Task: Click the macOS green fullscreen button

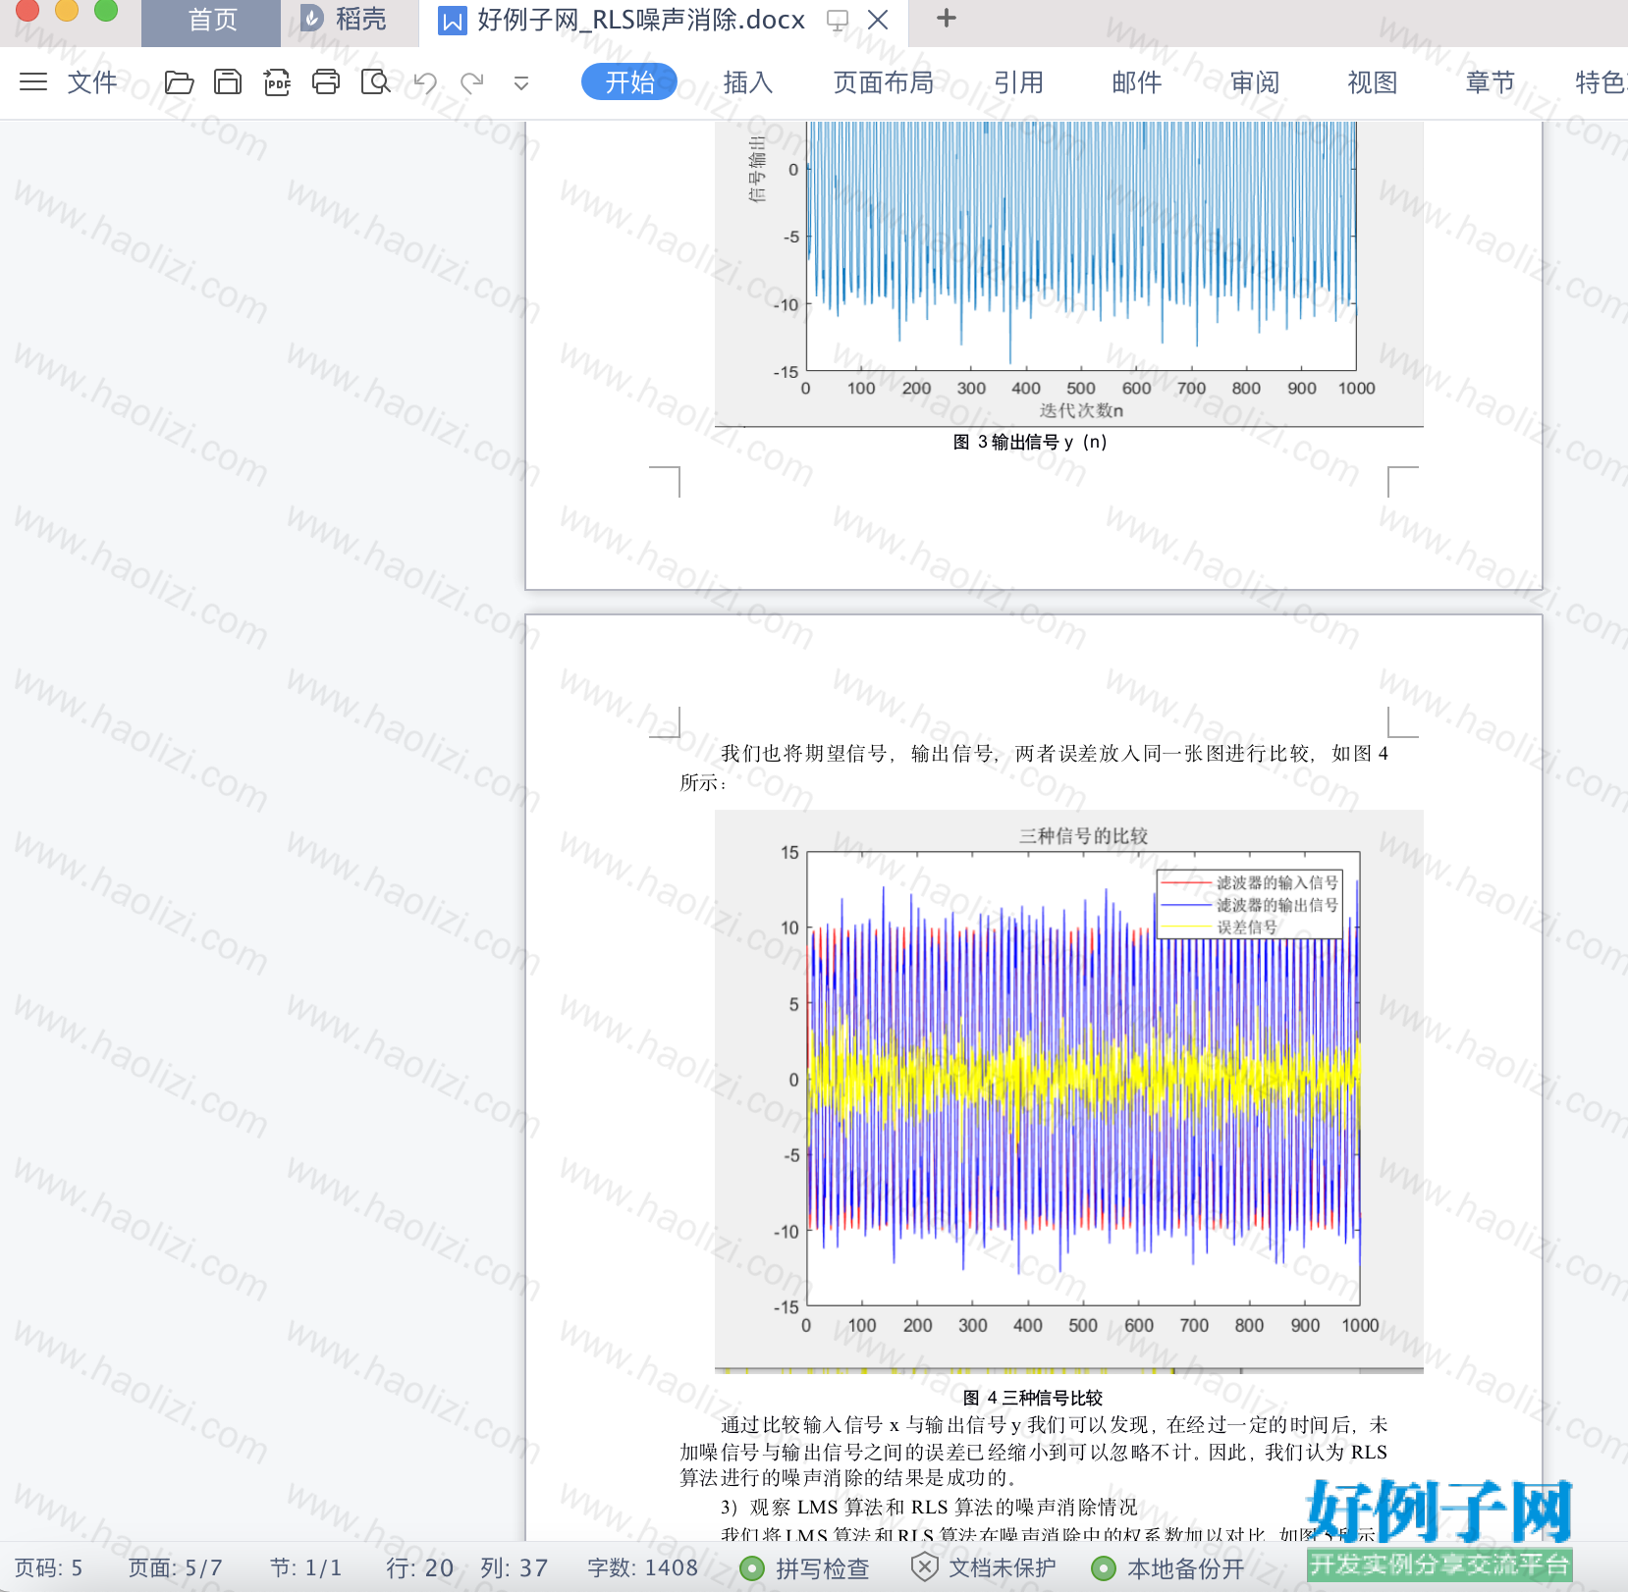Action: (x=106, y=10)
